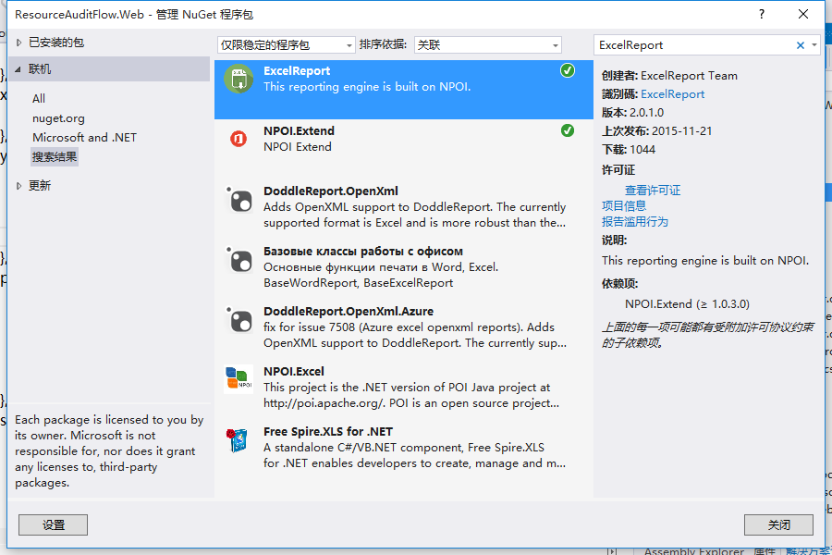Open the 报告滥用行为 link
832x555 pixels.
pyautogui.click(x=634, y=221)
